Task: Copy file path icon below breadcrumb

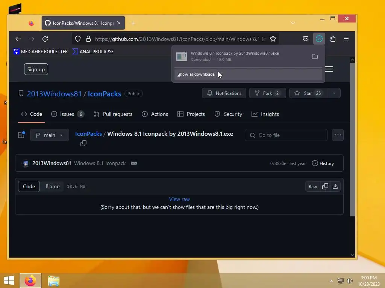Action: point(83,143)
